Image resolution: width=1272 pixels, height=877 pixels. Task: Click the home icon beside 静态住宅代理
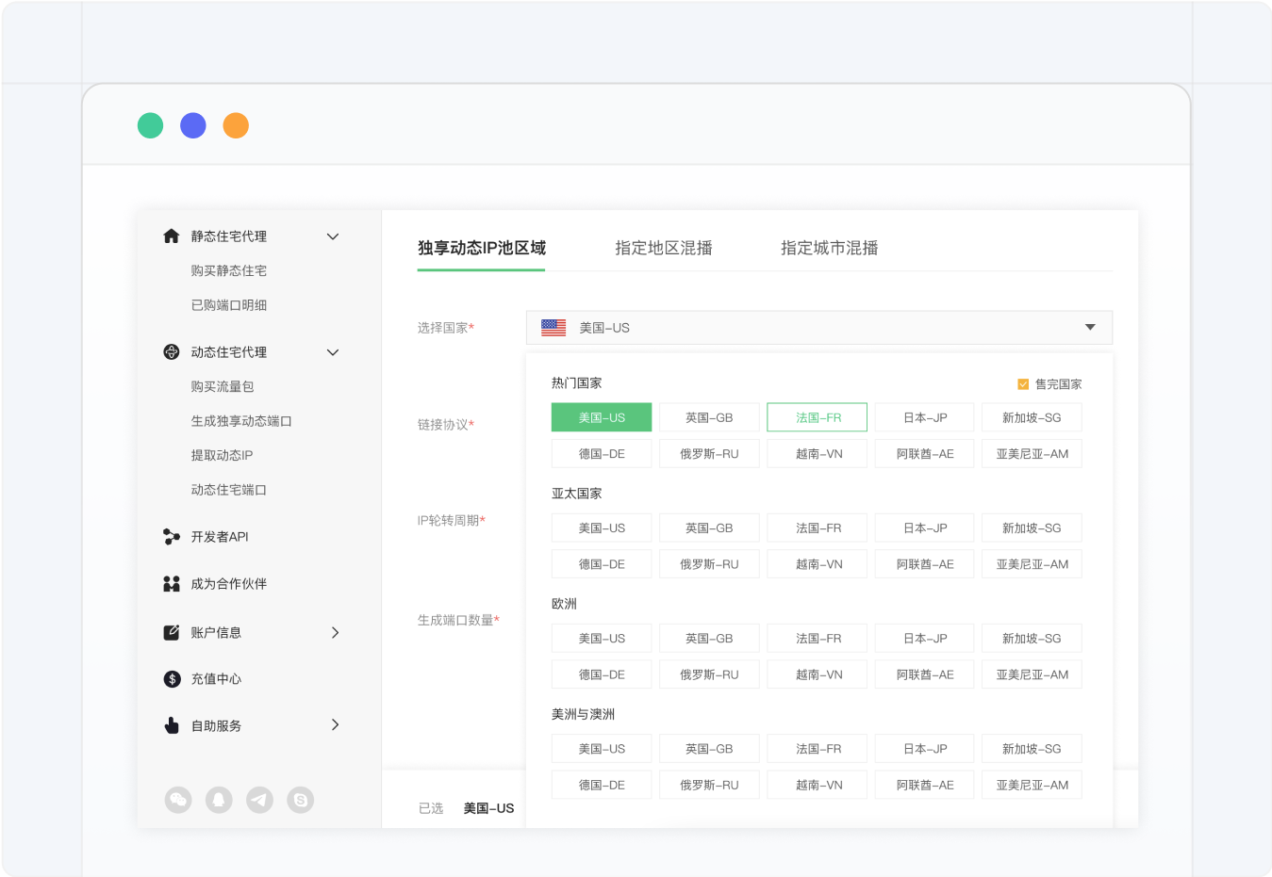(172, 236)
